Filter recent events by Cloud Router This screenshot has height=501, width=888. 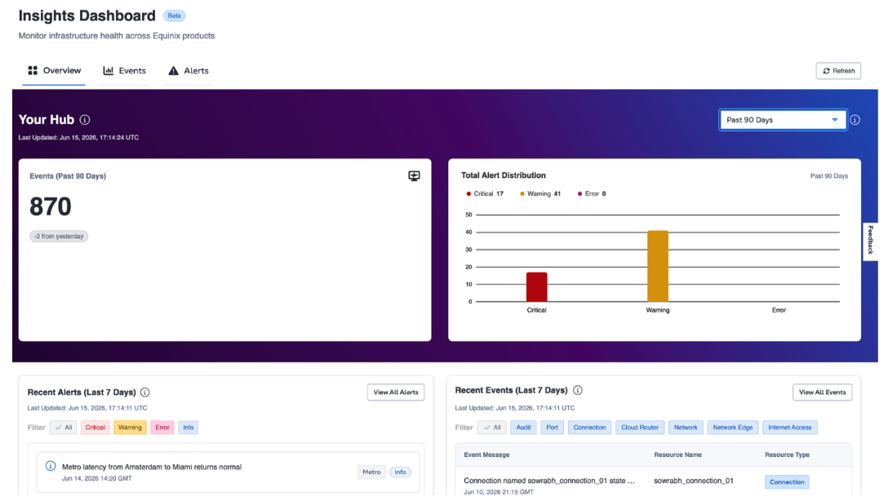pyautogui.click(x=640, y=428)
